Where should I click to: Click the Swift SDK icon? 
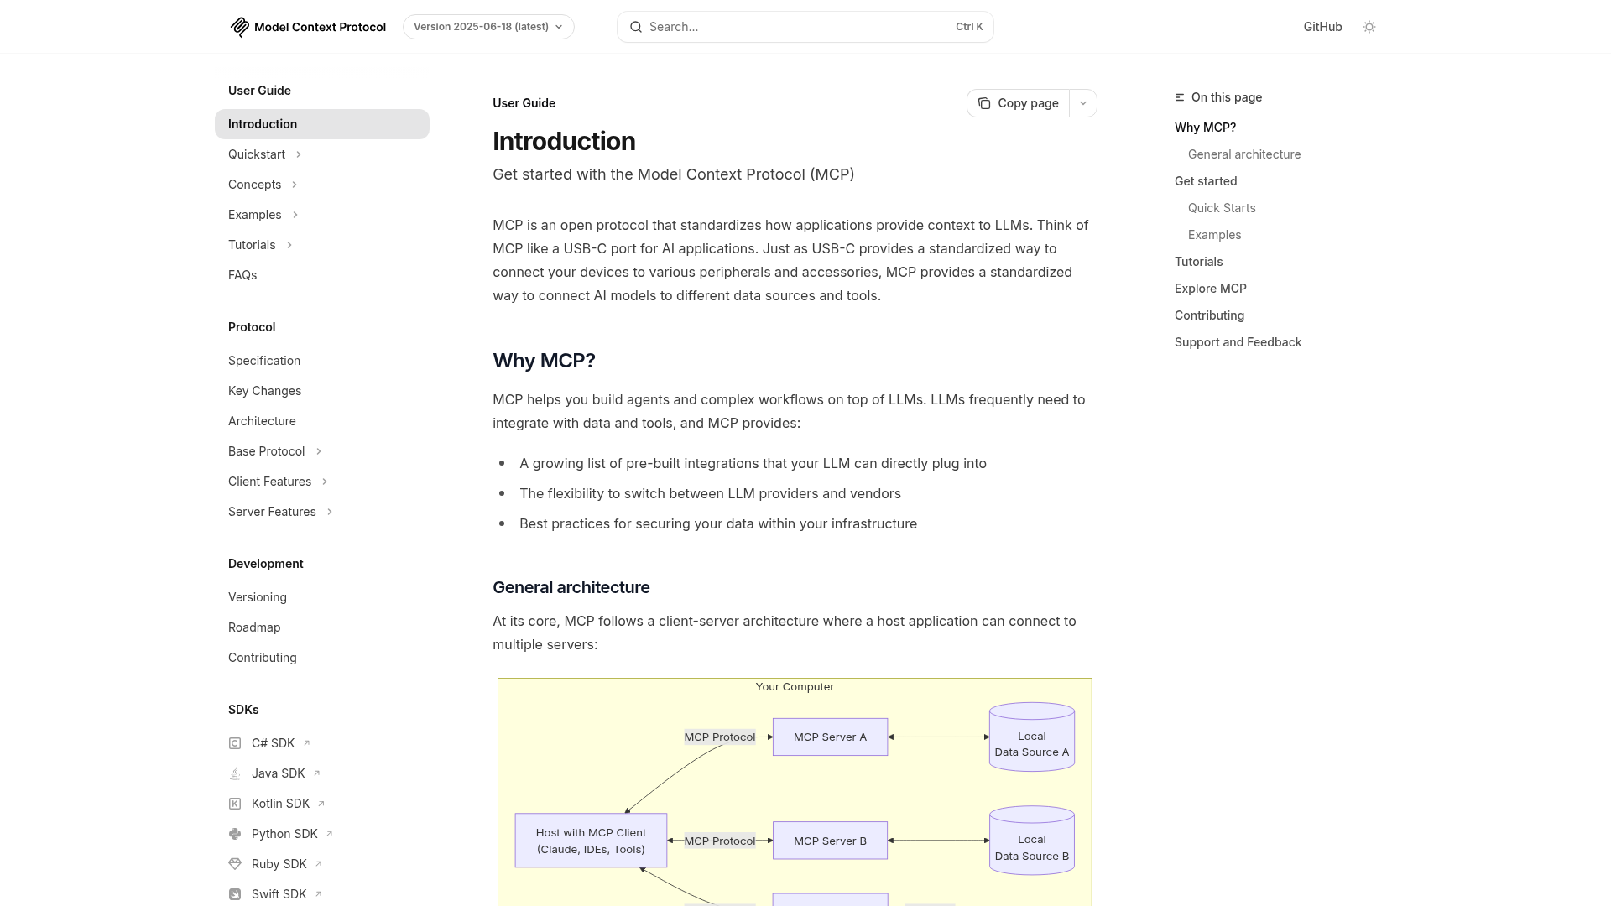(x=235, y=894)
